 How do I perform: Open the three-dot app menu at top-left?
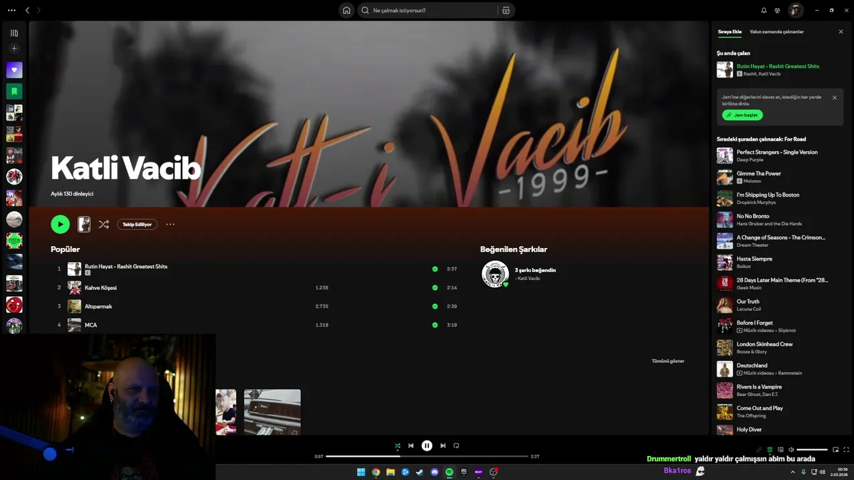(x=11, y=10)
